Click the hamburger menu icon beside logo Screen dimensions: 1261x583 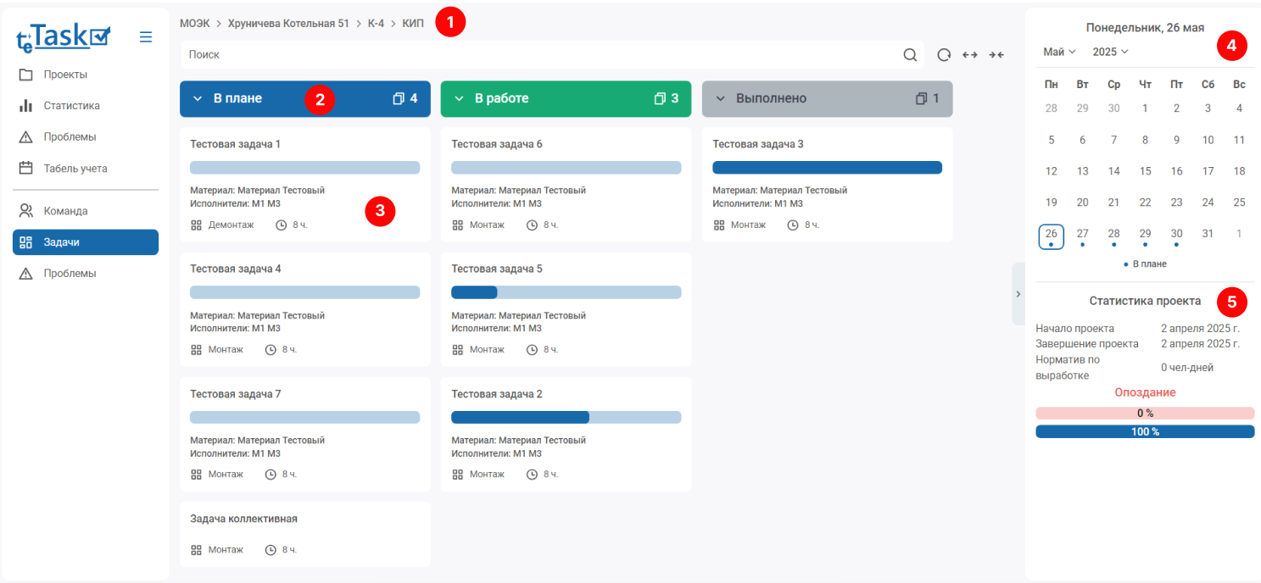click(x=146, y=37)
